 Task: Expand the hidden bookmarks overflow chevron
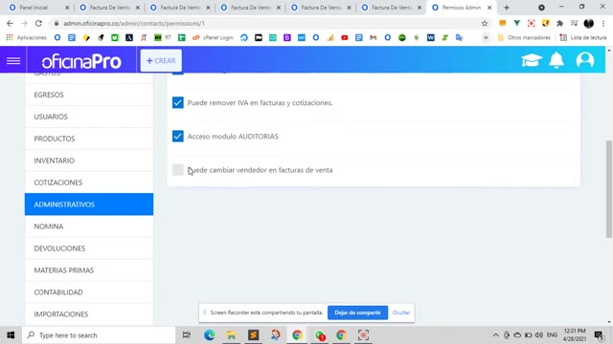pyautogui.click(x=486, y=38)
